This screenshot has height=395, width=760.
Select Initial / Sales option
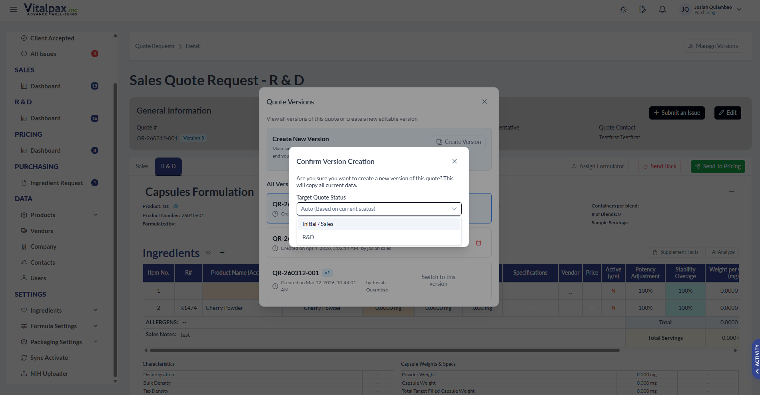pos(379,224)
